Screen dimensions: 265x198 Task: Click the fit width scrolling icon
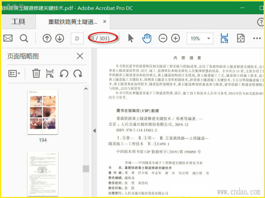[224, 38]
